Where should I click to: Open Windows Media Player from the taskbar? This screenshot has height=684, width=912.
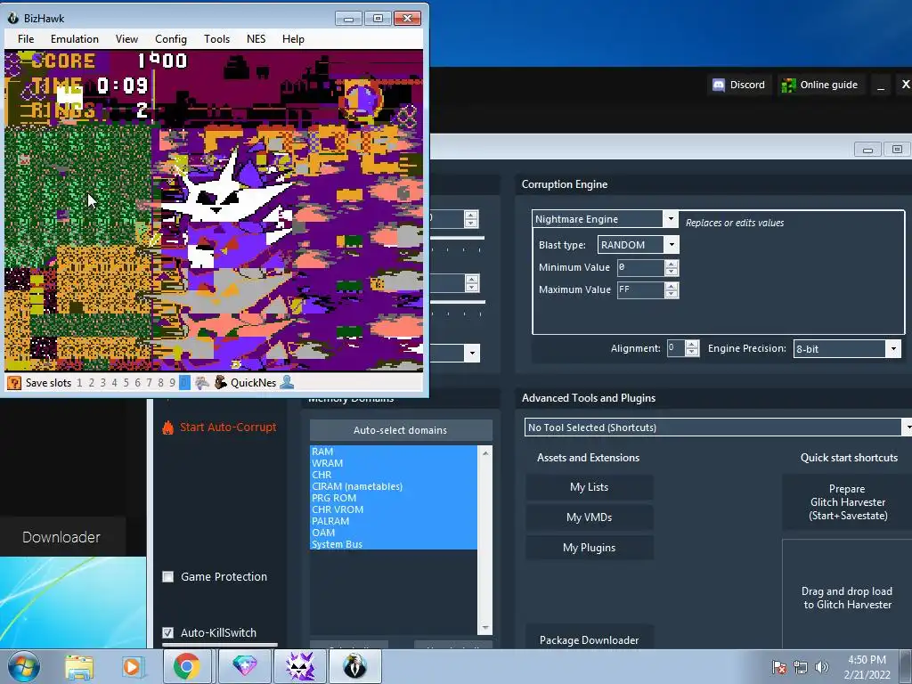point(132,666)
